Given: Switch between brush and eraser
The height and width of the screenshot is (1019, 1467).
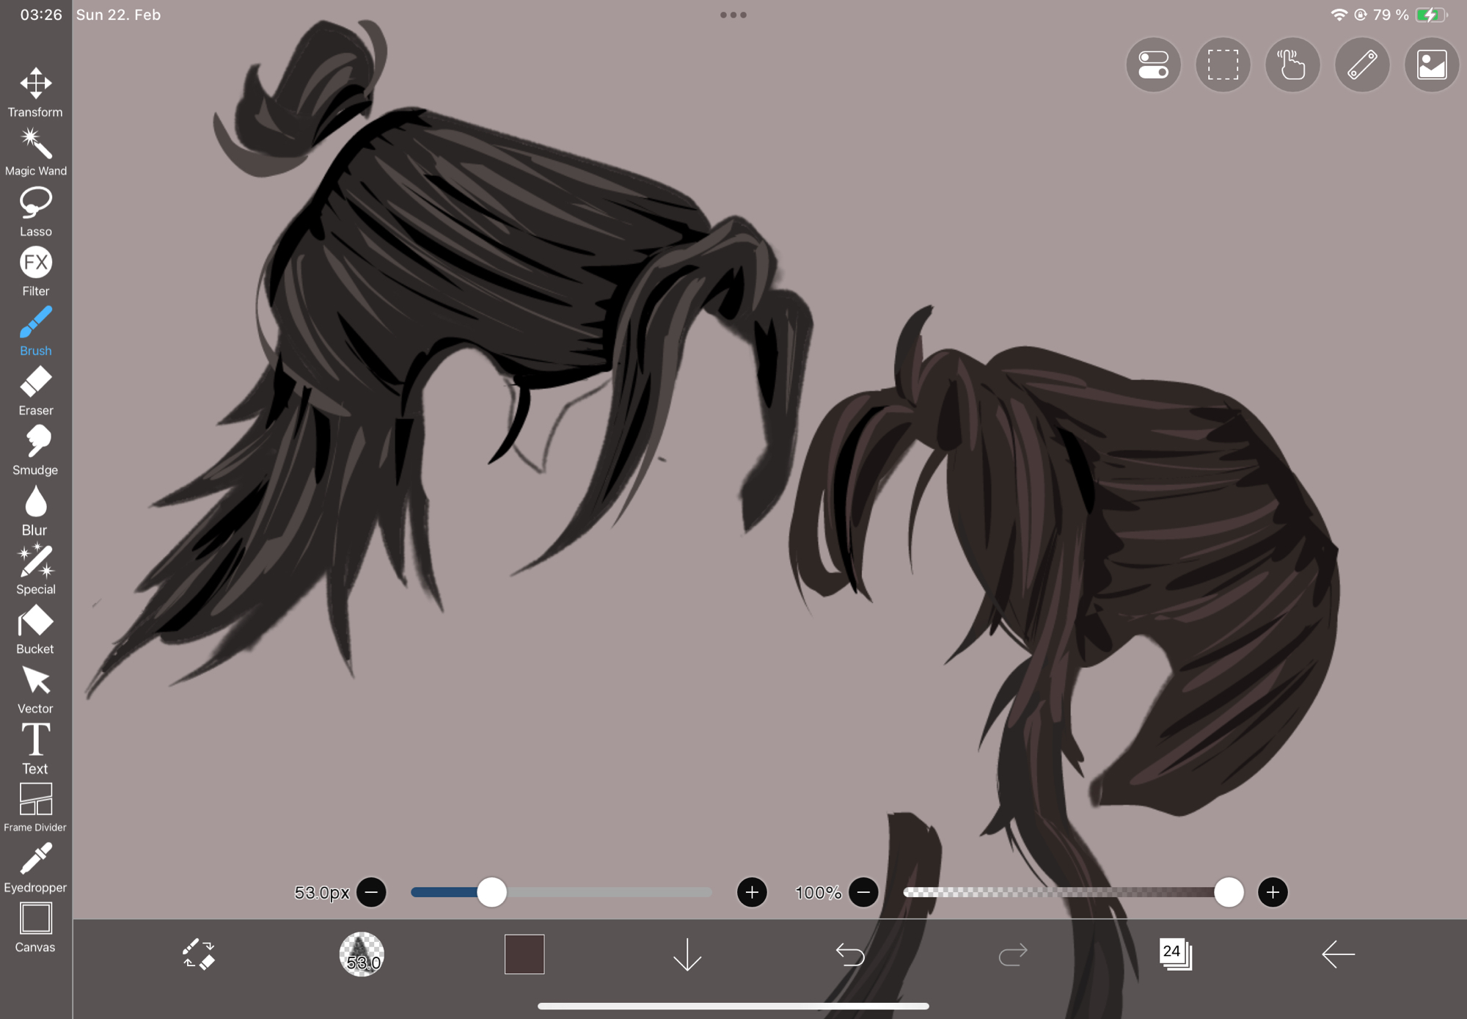Looking at the screenshot, I should 198,954.
